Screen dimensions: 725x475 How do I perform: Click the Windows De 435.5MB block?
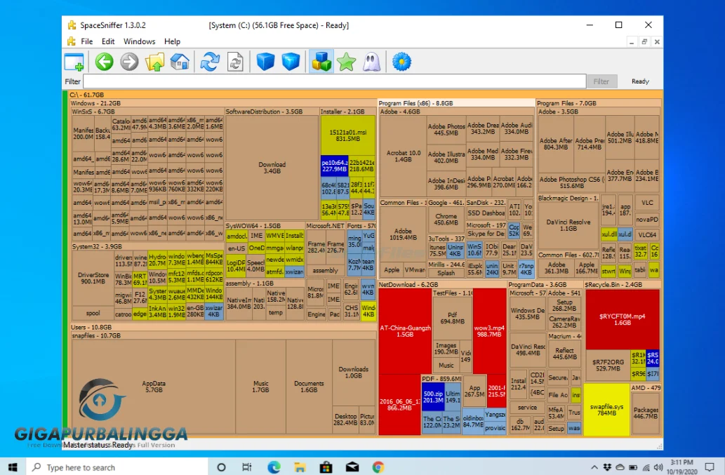[x=527, y=314]
